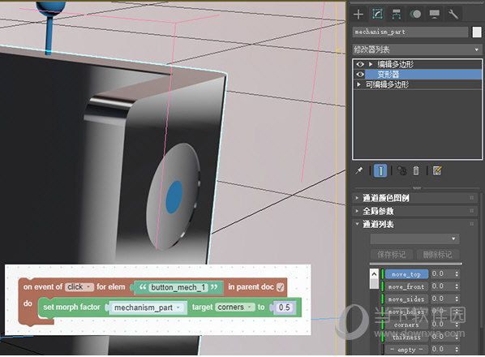Image resolution: width=485 pixels, height=357 pixels.
Task: Expand the 编辑多边形 modifier sub-levels
Action: [x=371, y=64]
